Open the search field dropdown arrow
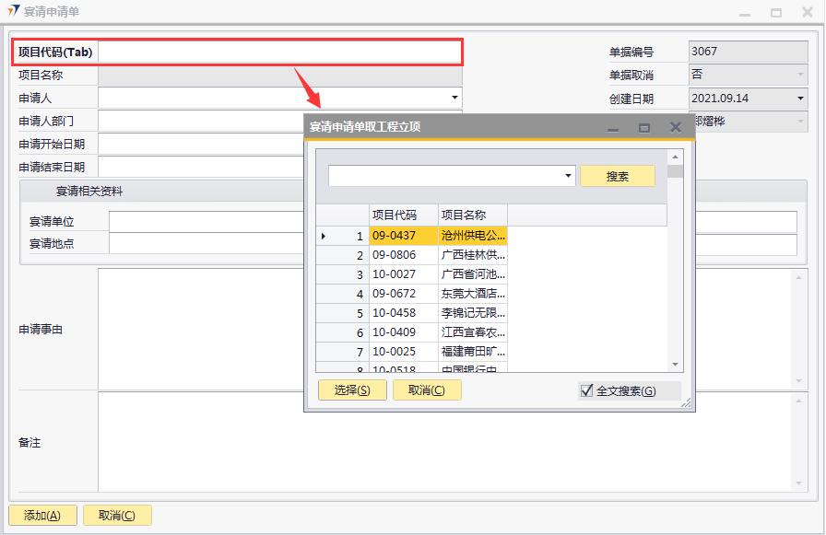Screen dimensions: 826x535 [567, 176]
